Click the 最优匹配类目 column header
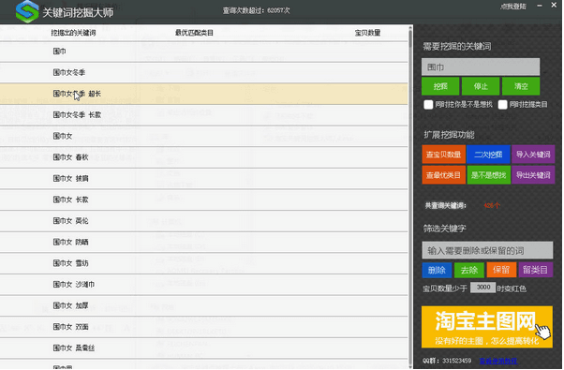 click(x=194, y=33)
